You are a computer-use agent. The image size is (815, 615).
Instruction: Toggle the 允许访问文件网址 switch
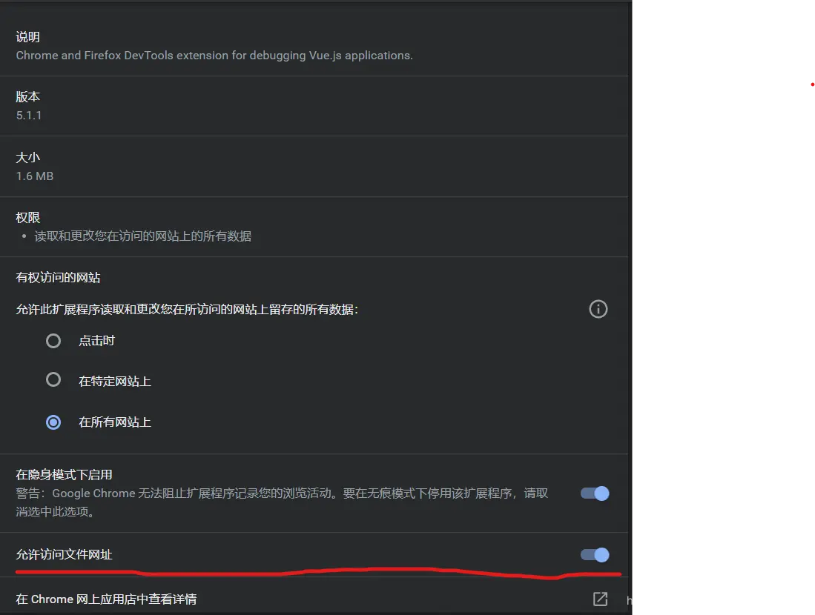(x=595, y=555)
